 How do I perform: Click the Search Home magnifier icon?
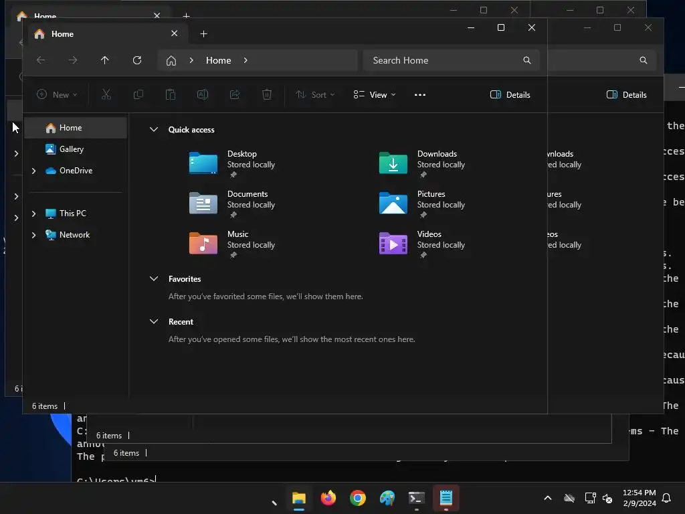[527, 60]
